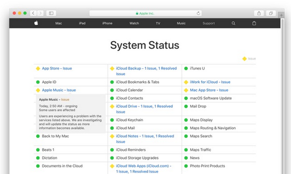Reload page using the refresh icon

tap(198, 13)
